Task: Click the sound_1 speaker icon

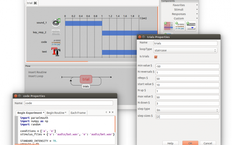Action: pos(56,22)
